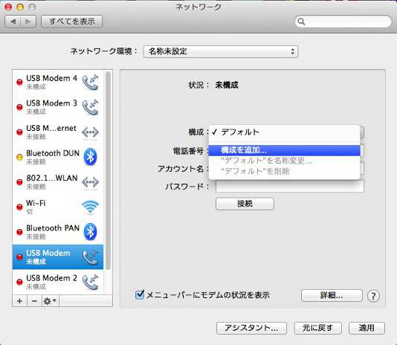Click the selected USB Modem phone icon
This screenshot has height=345, width=397.
(x=91, y=257)
